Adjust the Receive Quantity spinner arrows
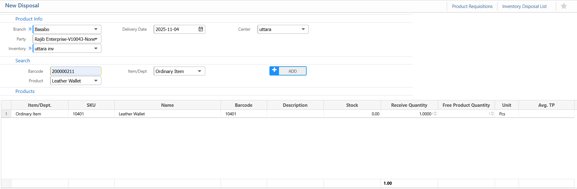 point(435,114)
